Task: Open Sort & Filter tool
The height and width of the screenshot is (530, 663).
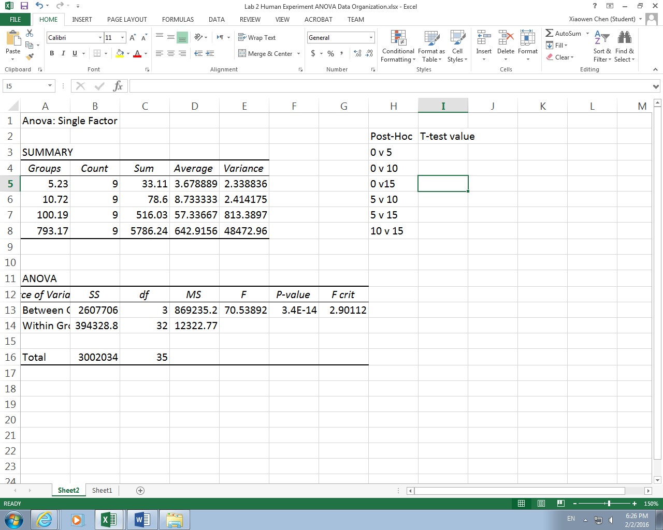Action: tap(602, 46)
